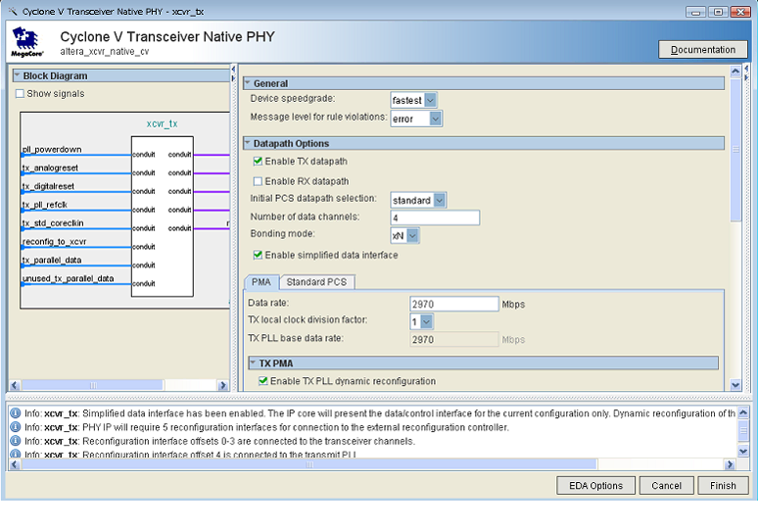Click the Number of data channels field
Viewport: 758px width, 530px height.
pos(435,217)
